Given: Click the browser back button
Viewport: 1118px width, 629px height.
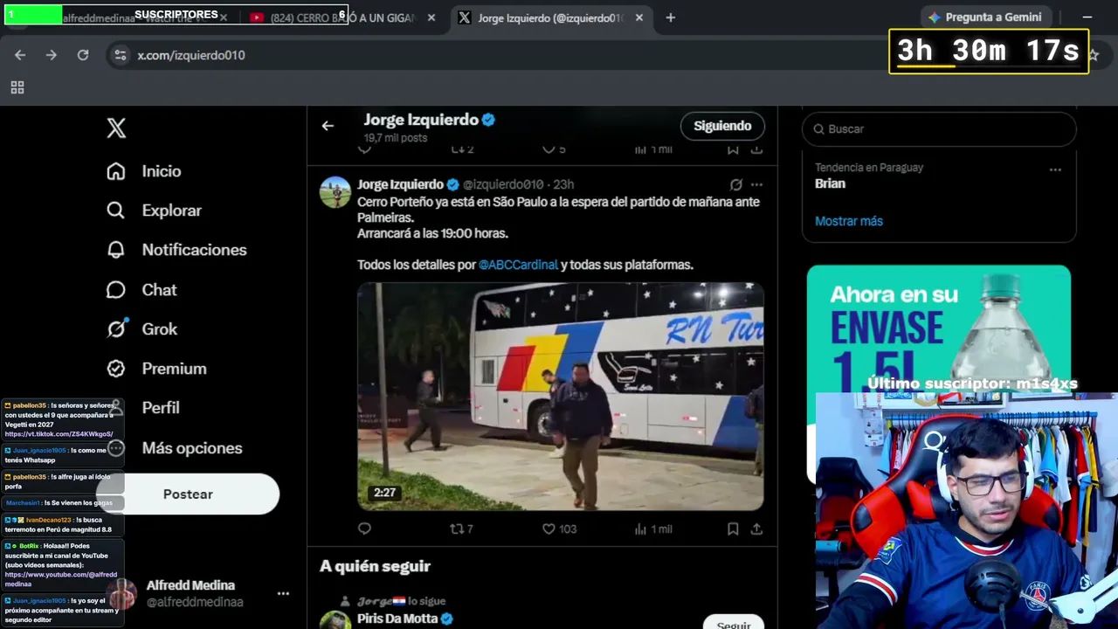Looking at the screenshot, I should coord(20,55).
